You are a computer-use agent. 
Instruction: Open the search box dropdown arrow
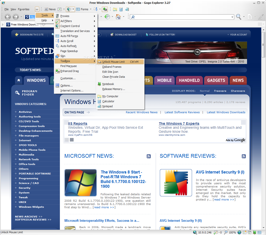(232, 17)
